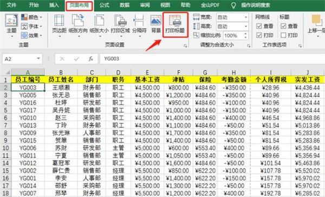The width and height of the screenshot is (325, 197).
Task: Open the 文件 tab
Action: pyautogui.click(x=11, y=5)
